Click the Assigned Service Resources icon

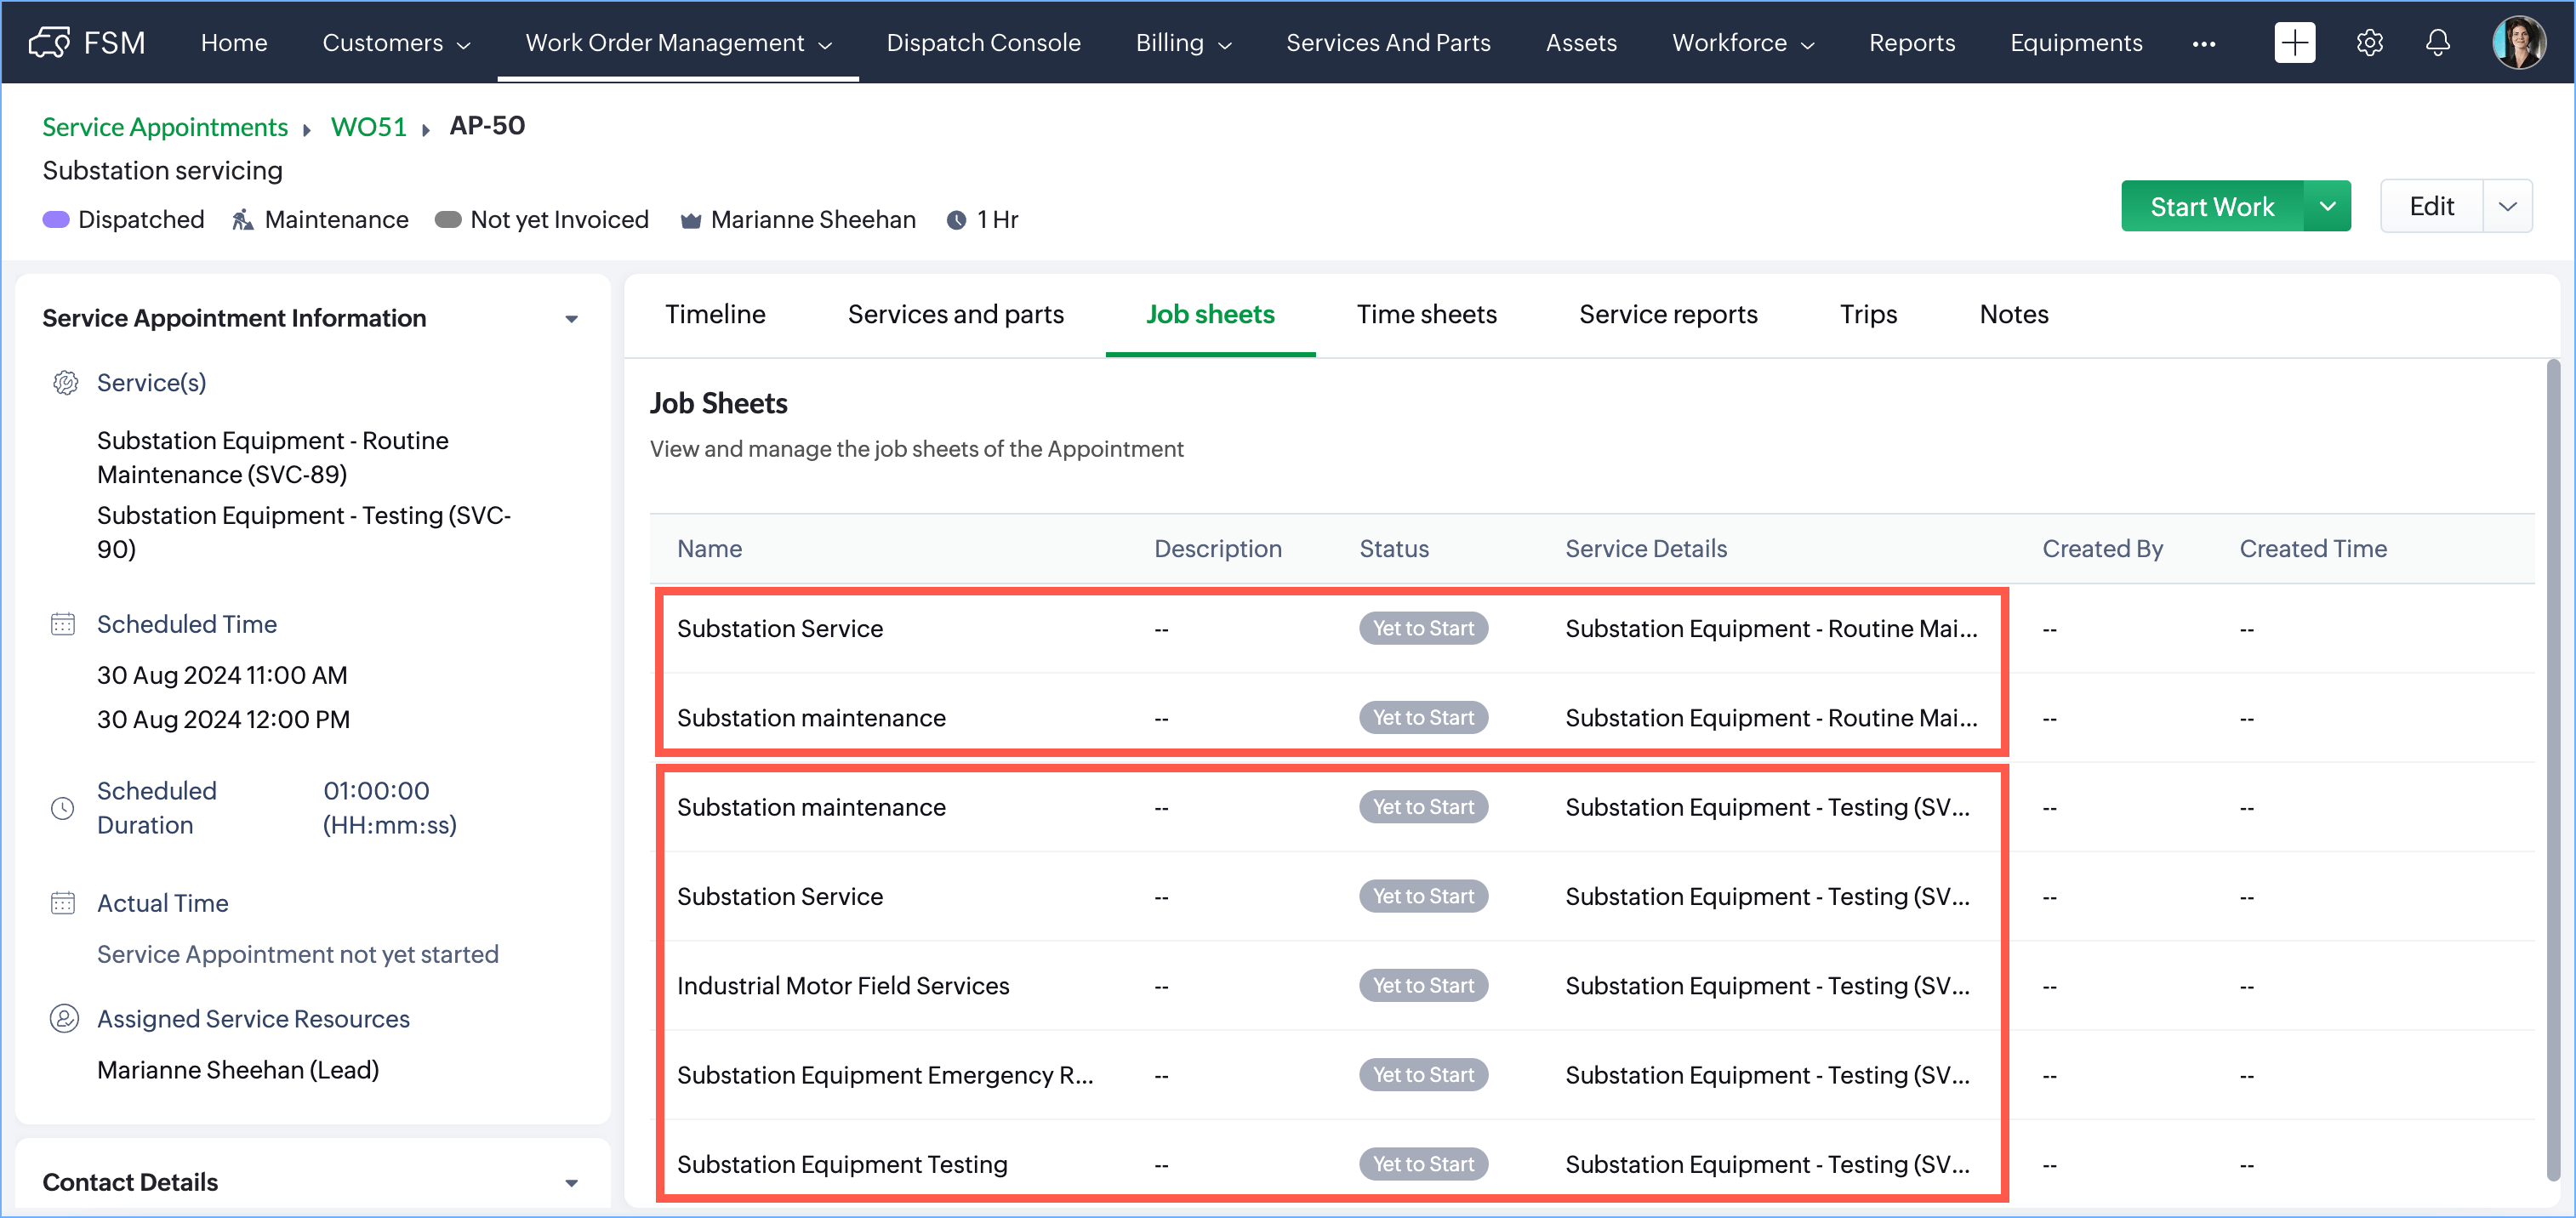click(65, 1018)
